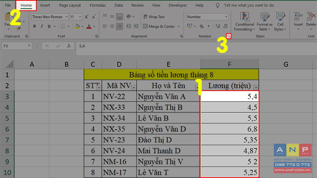Click the Decrease Decimal icon
317x178 pixels.
[225, 26]
